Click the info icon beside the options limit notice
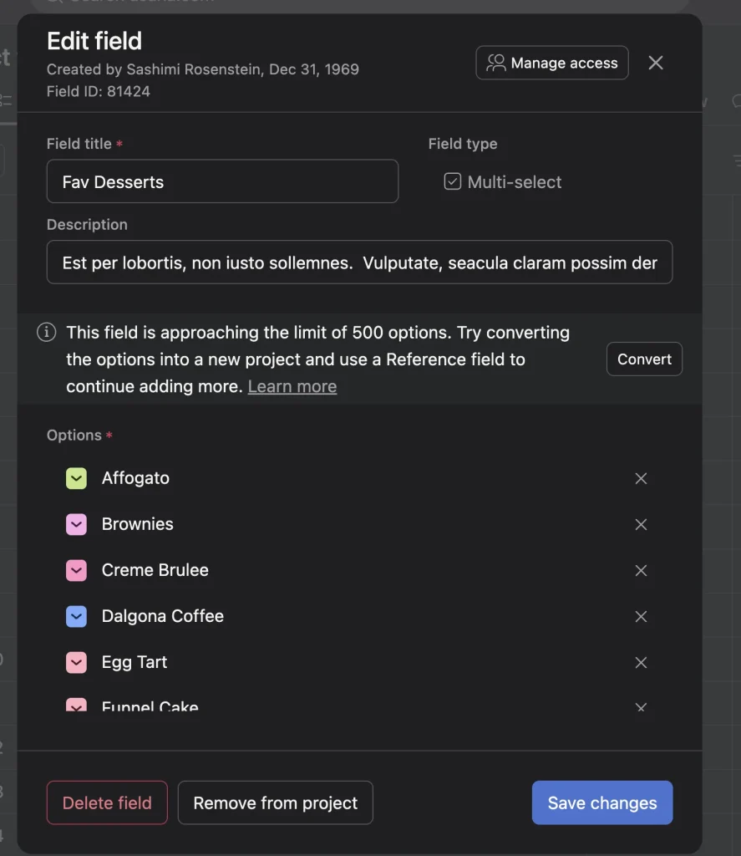This screenshot has width=741, height=856. tap(46, 332)
